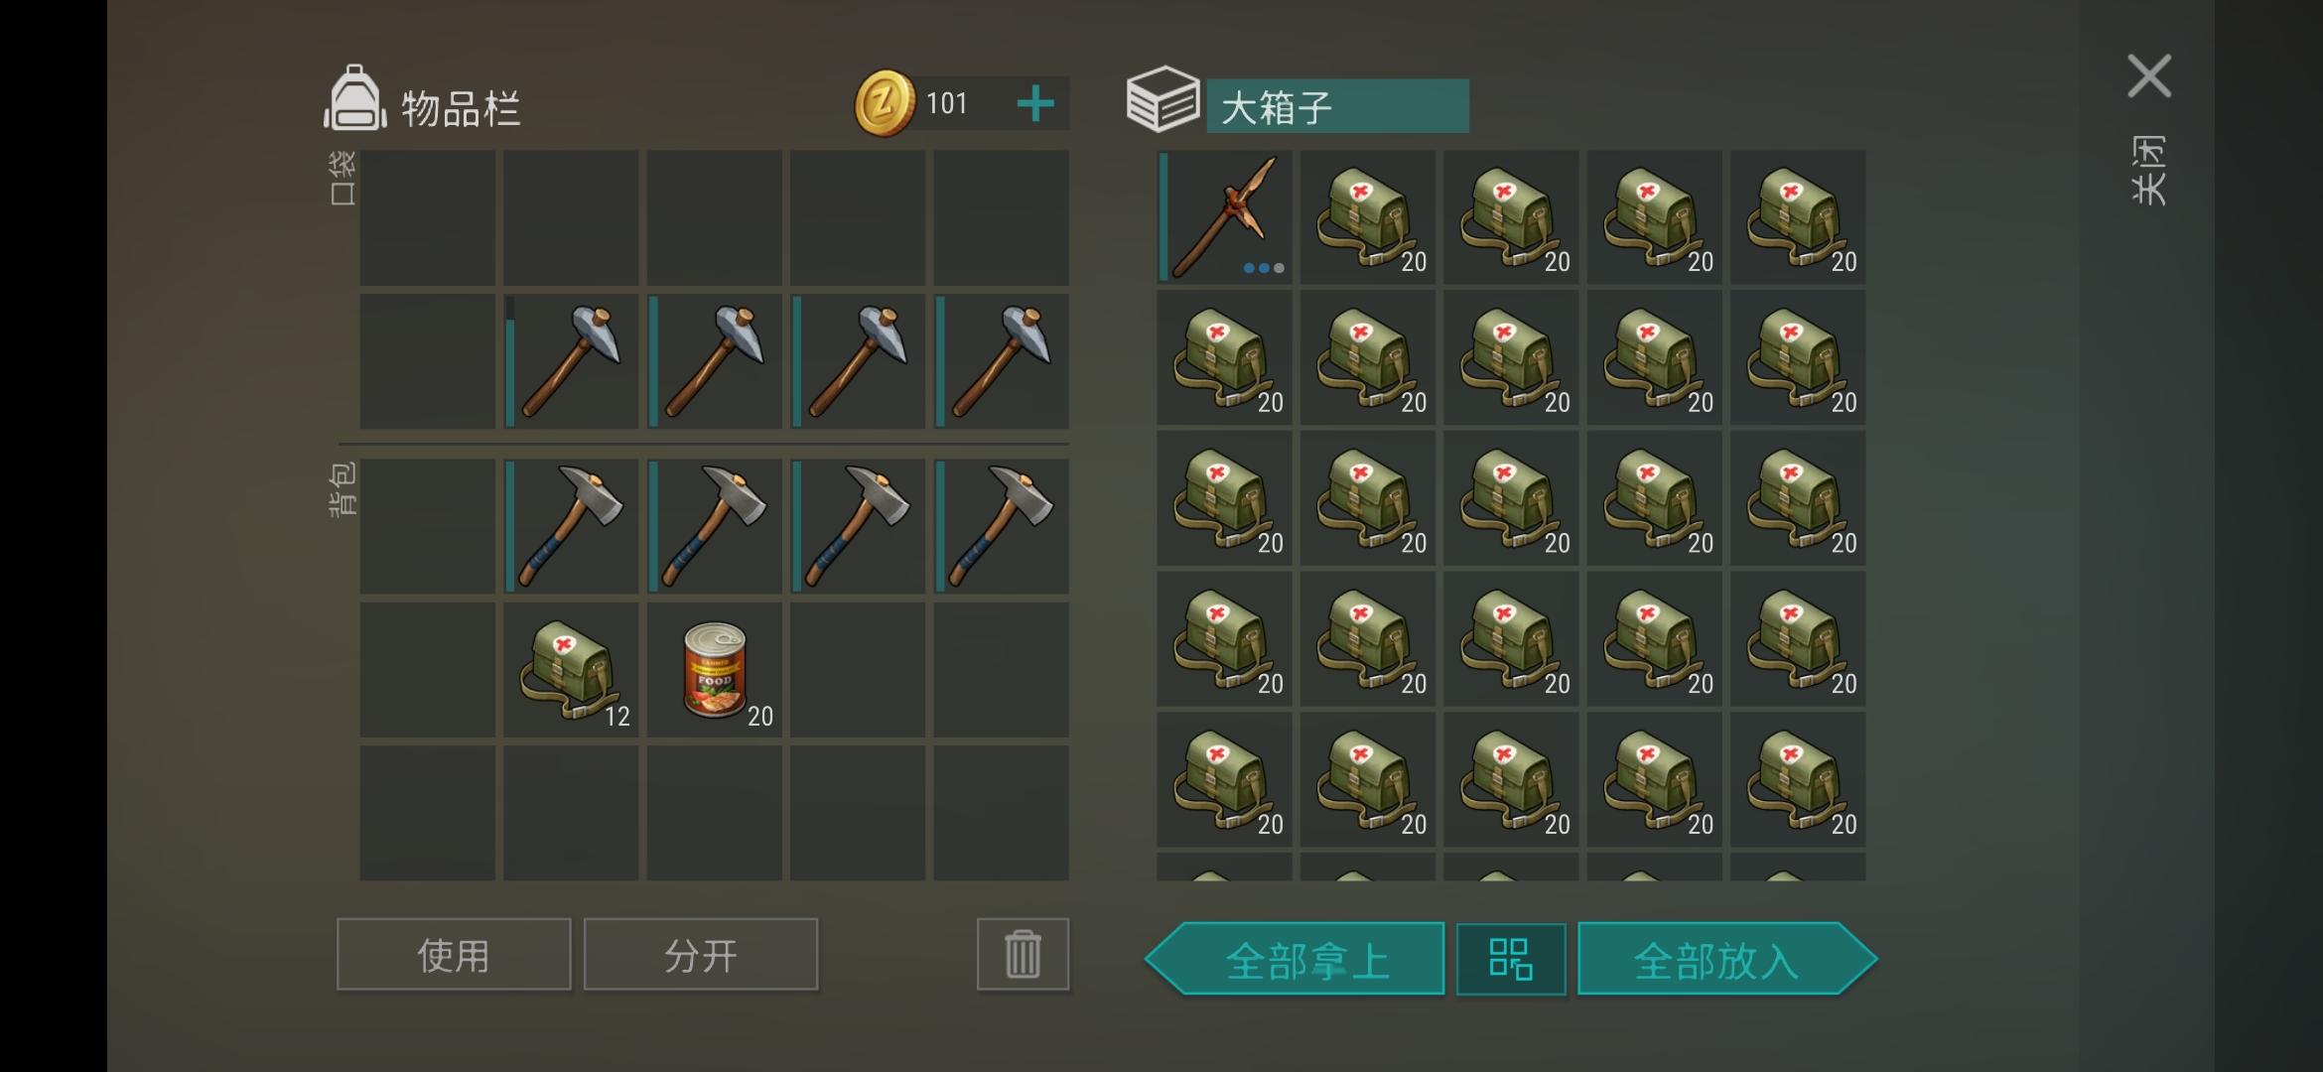Close the inventory with the X button
2323x1072 pixels.
[x=2149, y=76]
